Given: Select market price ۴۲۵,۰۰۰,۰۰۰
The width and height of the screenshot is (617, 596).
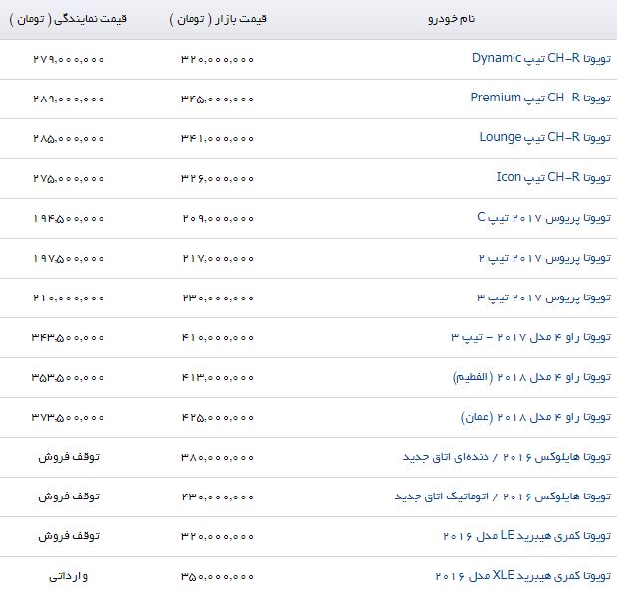Looking at the screenshot, I should (218, 417).
